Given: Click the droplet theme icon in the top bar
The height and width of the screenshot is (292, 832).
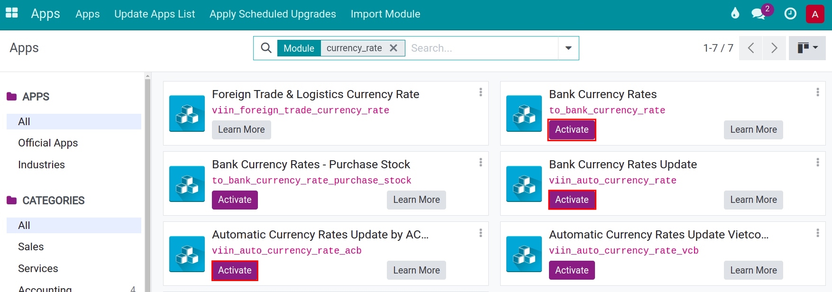Looking at the screenshot, I should click(x=735, y=13).
